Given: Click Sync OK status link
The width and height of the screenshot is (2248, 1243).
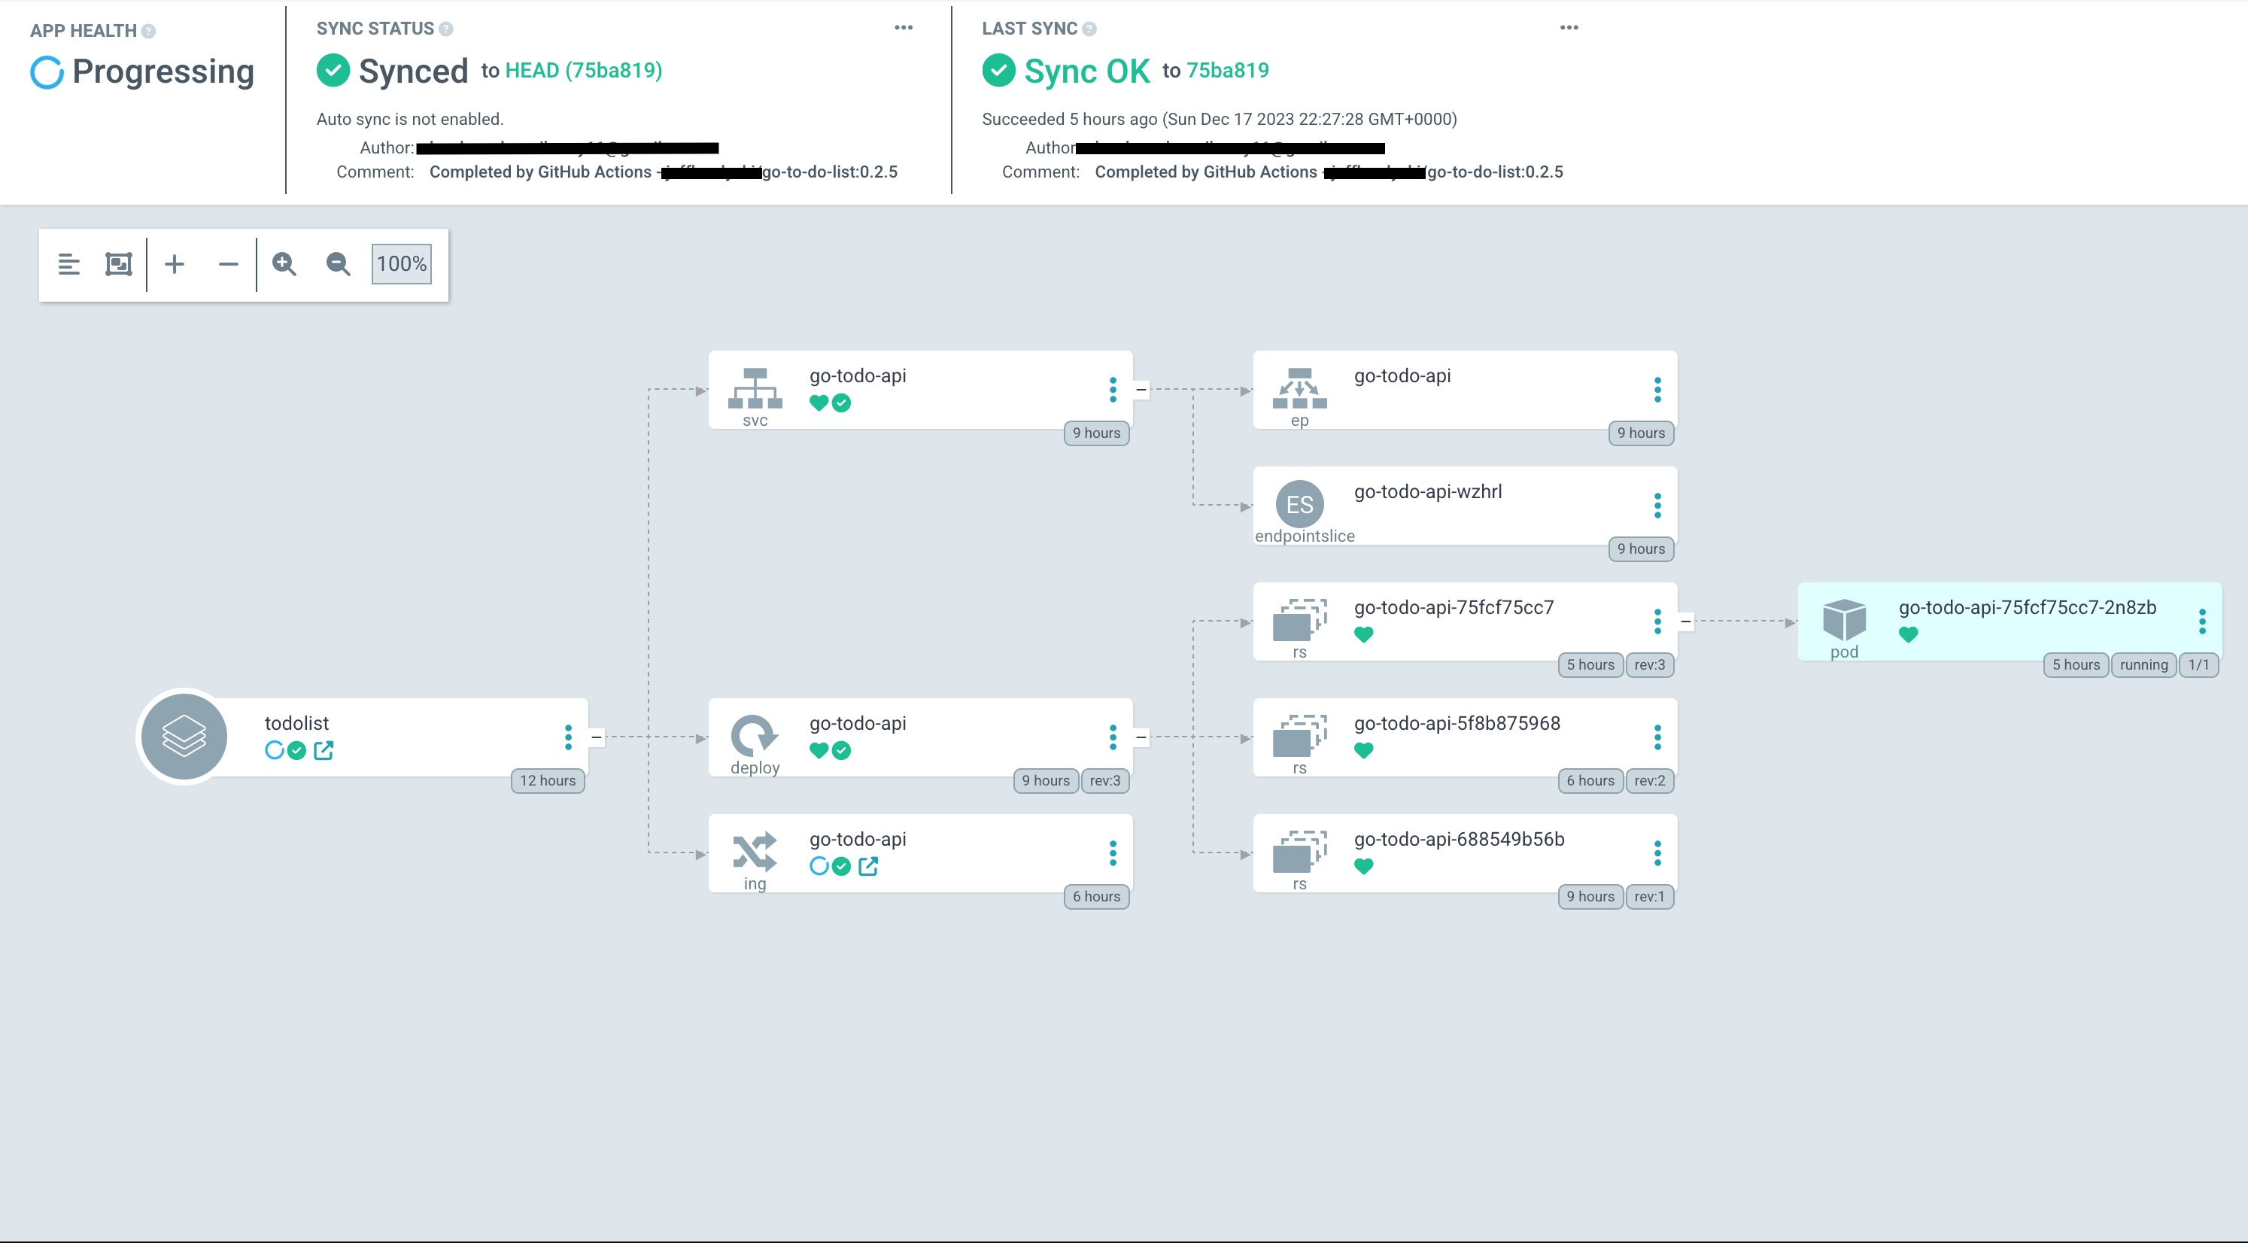Looking at the screenshot, I should tap(1086, 71).
